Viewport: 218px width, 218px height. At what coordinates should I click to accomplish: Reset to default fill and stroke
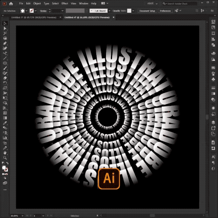click(3, 163)
